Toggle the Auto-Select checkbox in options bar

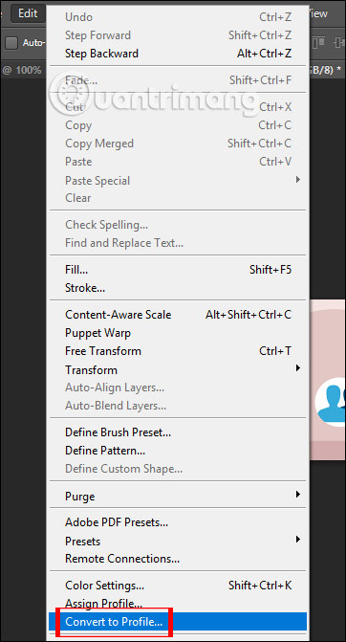coord(11,43)
